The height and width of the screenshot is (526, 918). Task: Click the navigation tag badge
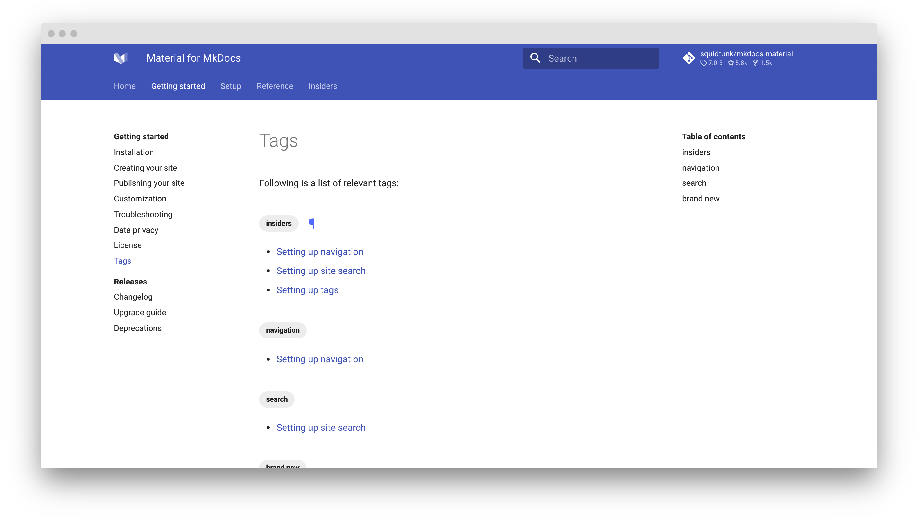[x=283, y=330]
